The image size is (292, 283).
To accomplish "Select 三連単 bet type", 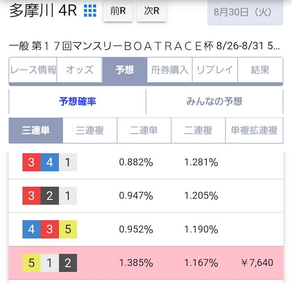I will pyautogui.click(x=36, y=131).
